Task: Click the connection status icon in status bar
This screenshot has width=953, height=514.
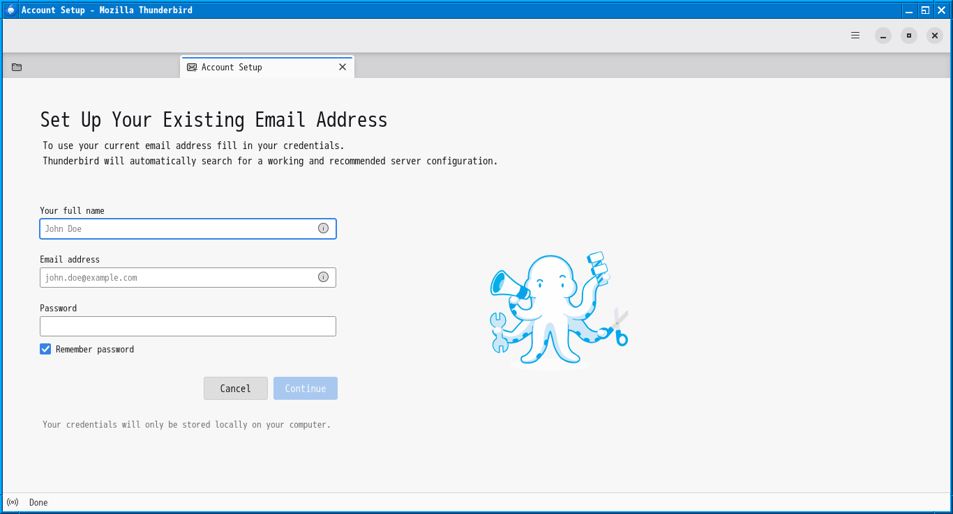Action: (12, 502)
